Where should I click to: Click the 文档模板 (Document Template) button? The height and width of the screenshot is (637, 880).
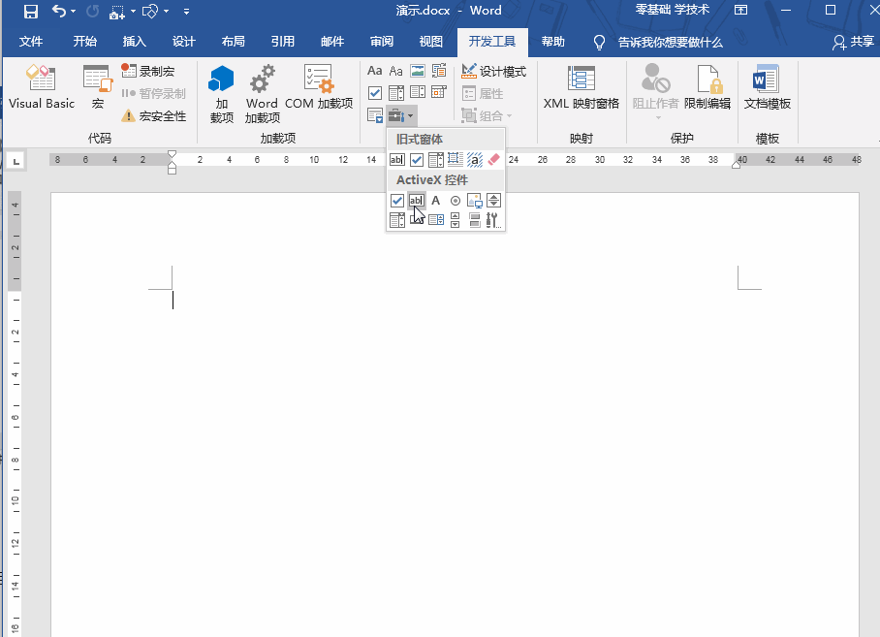(768, 89)
